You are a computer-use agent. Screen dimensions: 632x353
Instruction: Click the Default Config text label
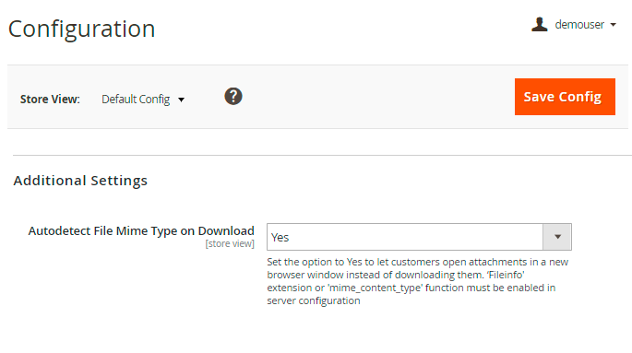[136, 99]
